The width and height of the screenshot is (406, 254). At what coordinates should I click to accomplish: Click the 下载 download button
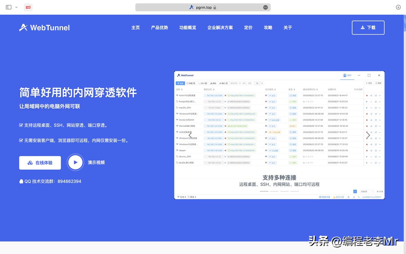(x=368, y=28)
